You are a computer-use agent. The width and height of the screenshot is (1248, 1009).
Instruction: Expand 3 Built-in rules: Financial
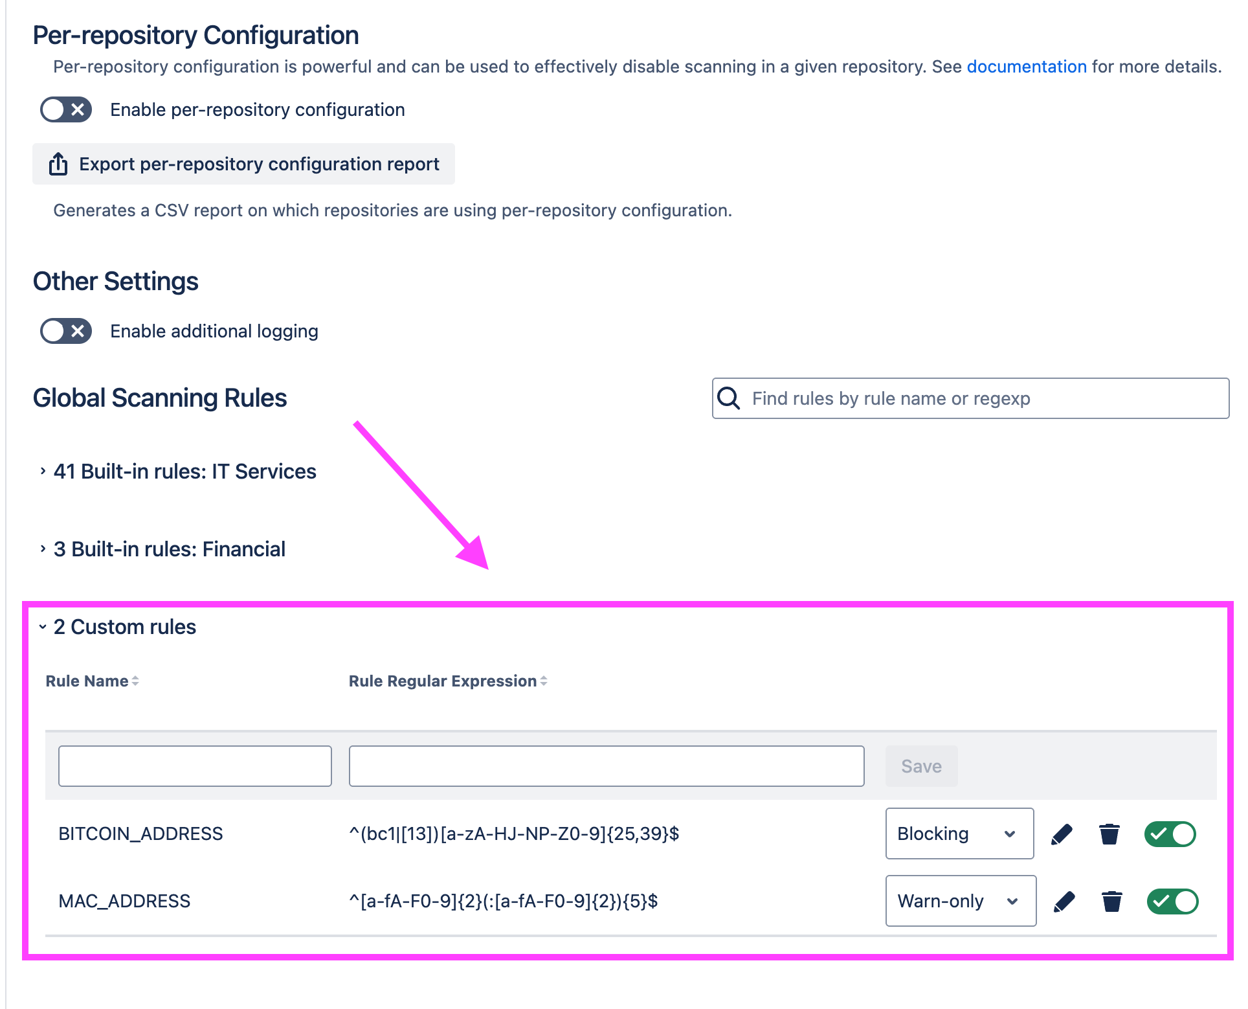169,549
